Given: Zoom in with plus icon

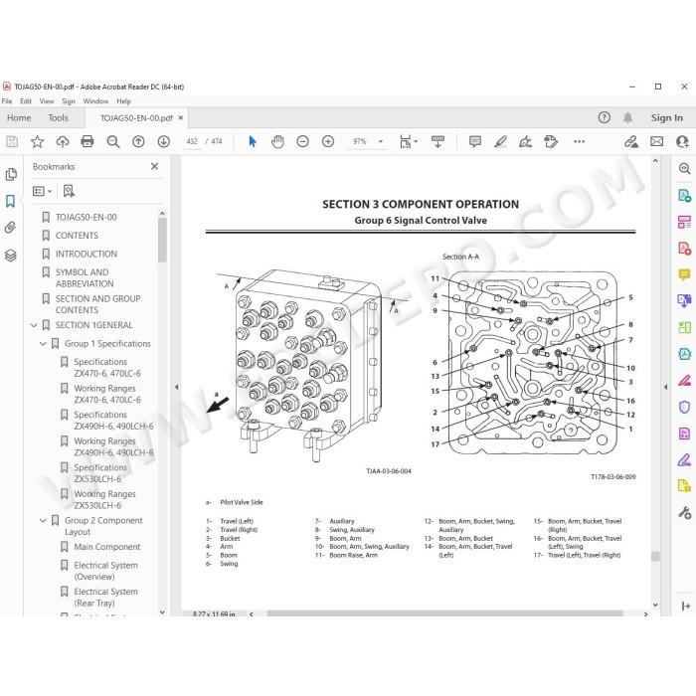Looking at the screenshot, I should click(328, 141).
